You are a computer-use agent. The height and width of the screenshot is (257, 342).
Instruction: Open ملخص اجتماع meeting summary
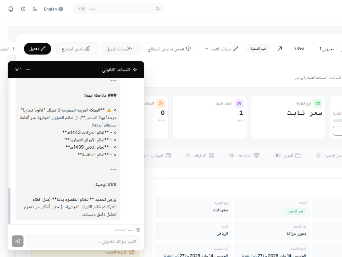click(77, 49)
